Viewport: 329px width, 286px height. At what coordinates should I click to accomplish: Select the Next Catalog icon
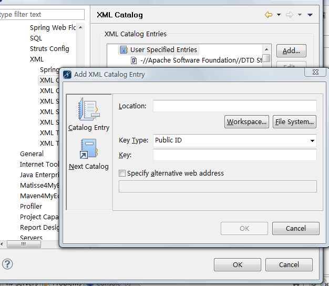[89, 149]
